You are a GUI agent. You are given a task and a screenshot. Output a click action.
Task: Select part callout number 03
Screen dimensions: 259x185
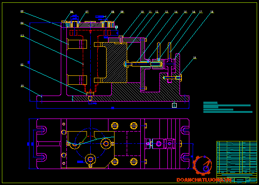coord(22,36)
